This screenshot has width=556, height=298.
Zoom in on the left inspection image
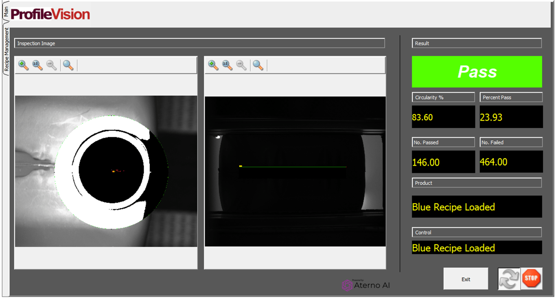(x=24, y=65)
